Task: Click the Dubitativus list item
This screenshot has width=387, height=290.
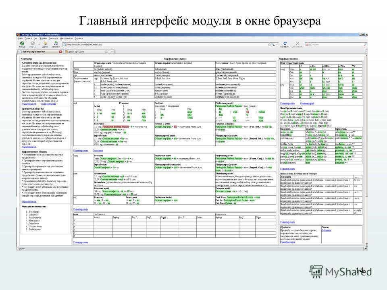Action: pyautogui.click(x=35, y=230)
